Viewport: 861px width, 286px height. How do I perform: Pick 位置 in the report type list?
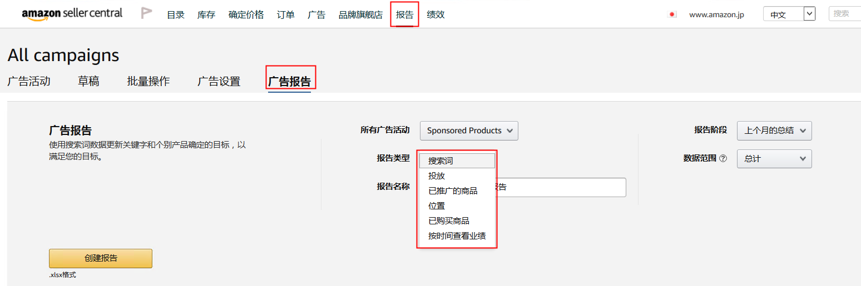tap(437, 206)
